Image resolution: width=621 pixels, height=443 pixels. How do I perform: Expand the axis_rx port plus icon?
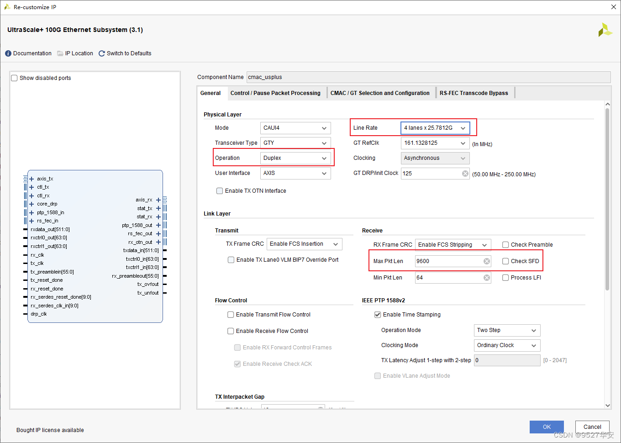pyautogui.click(x=158, y=200)
